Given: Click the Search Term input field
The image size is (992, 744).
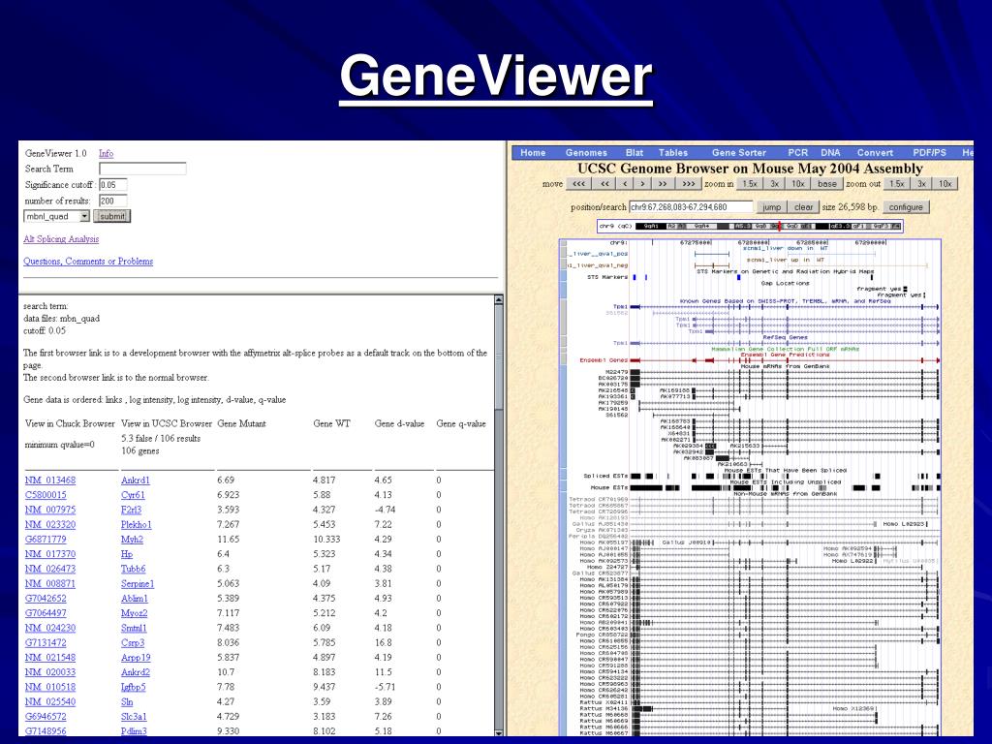Looking at the screenshot, I should 142,169.
